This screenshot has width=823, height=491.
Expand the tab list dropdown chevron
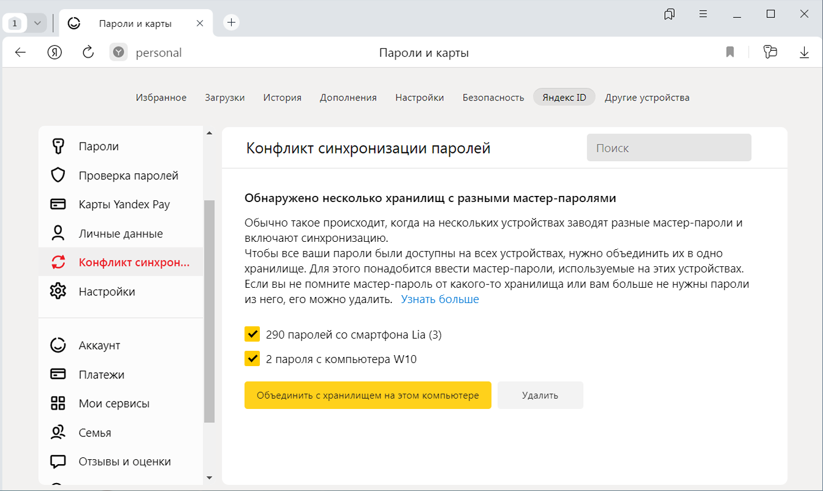(37, 23)
